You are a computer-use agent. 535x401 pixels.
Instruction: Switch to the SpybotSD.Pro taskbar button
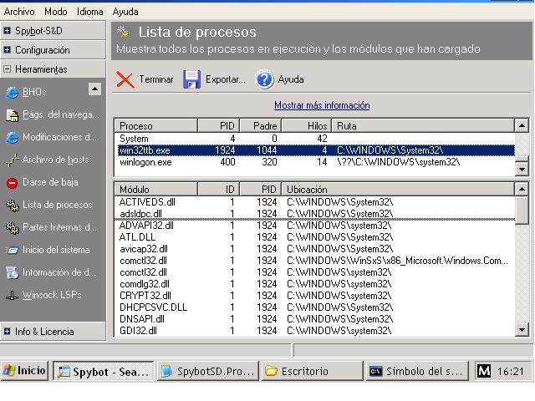[x=208, y=371]
